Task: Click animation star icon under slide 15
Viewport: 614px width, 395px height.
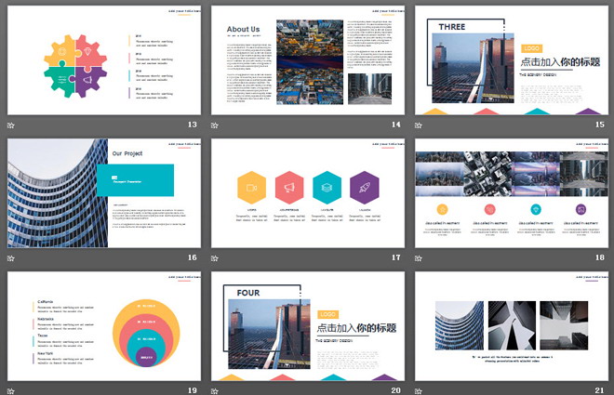Action: point(419,125)
